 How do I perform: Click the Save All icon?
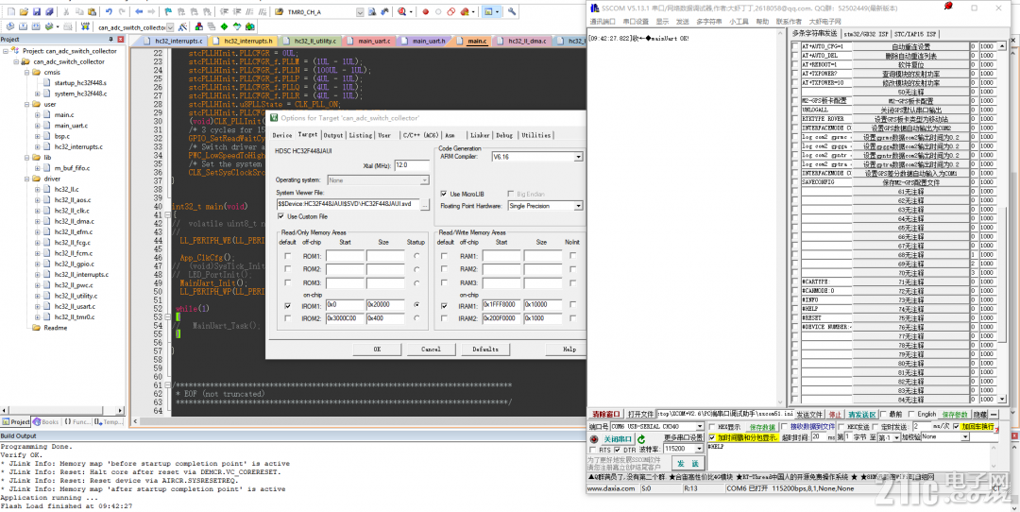coord(50,11)
